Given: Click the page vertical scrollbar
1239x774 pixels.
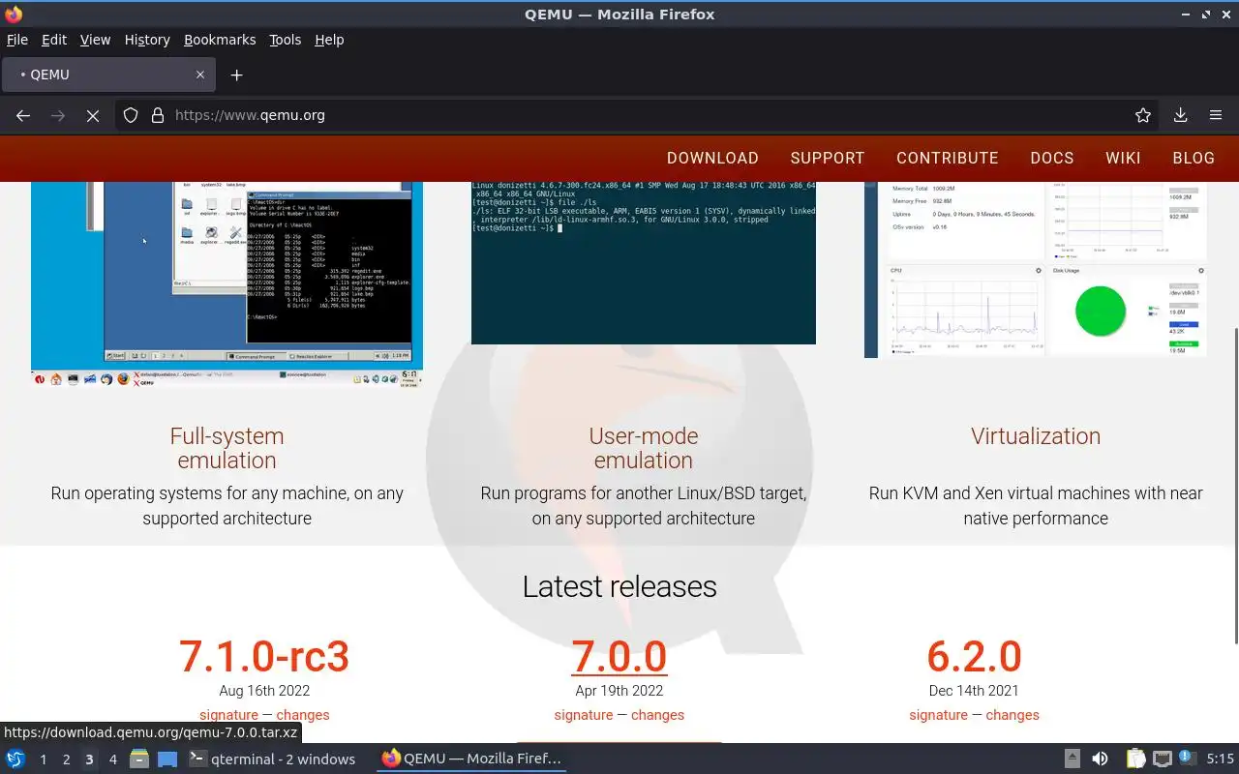Looking at the screenshot, I should coord(1235,485).
